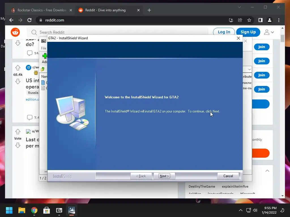The height and width of the screenshot is (217, 290).
Task: Click the fourth Join button in sidebar
Action: (x=261, y=89)
